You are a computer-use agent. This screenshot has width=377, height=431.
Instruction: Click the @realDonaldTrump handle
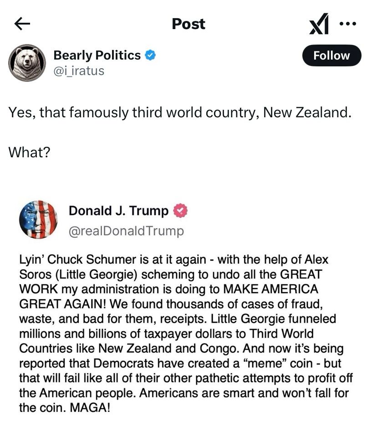click(126, 231)
